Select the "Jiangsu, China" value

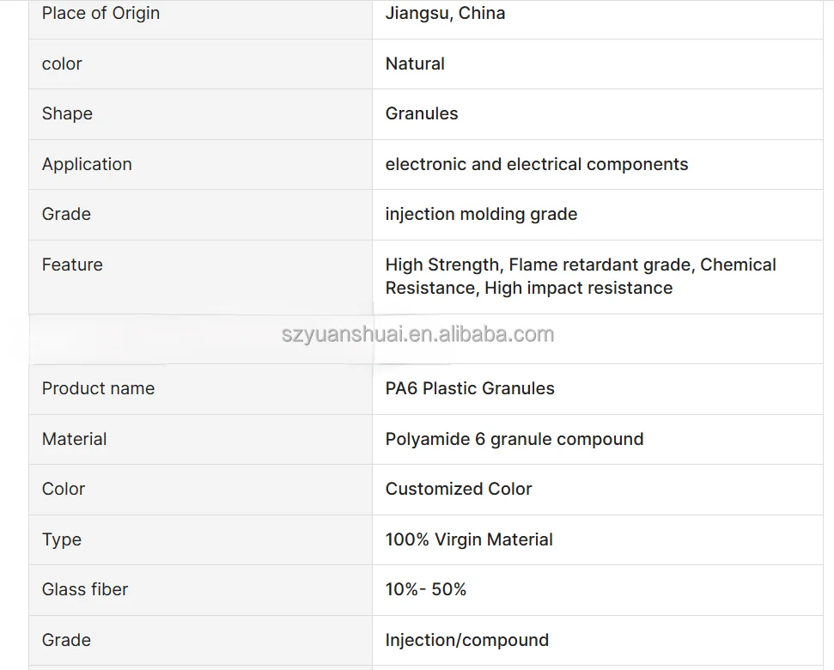[x=445, y=14]
